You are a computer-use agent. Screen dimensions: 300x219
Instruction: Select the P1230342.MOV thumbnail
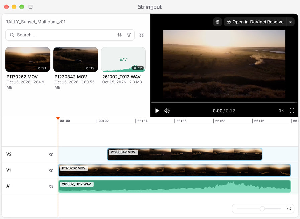point(76,60)
